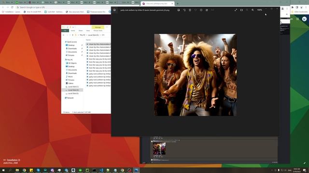Open Other bookmarks folder in Chrome
The image size is (309, 173).
[299, 12]
